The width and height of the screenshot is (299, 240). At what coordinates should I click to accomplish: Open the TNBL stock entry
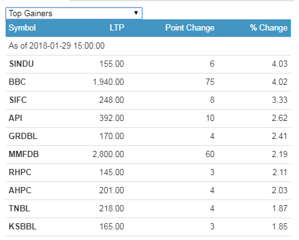[x=19, y=208]
